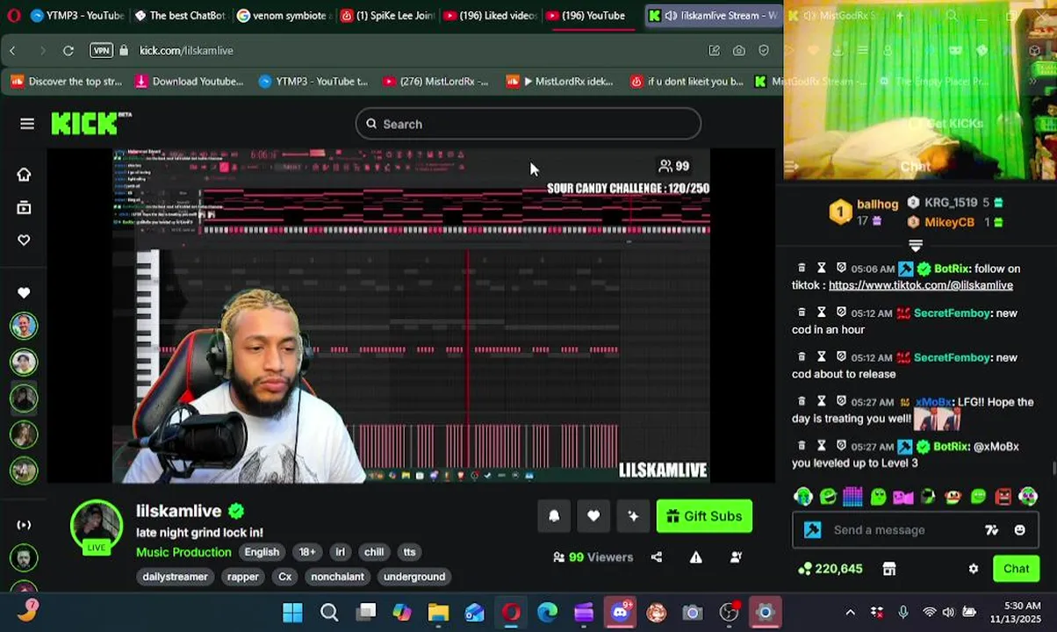1057x632 pixels.
Task: Select the underground tag
Action: click(x=414, y=577)
